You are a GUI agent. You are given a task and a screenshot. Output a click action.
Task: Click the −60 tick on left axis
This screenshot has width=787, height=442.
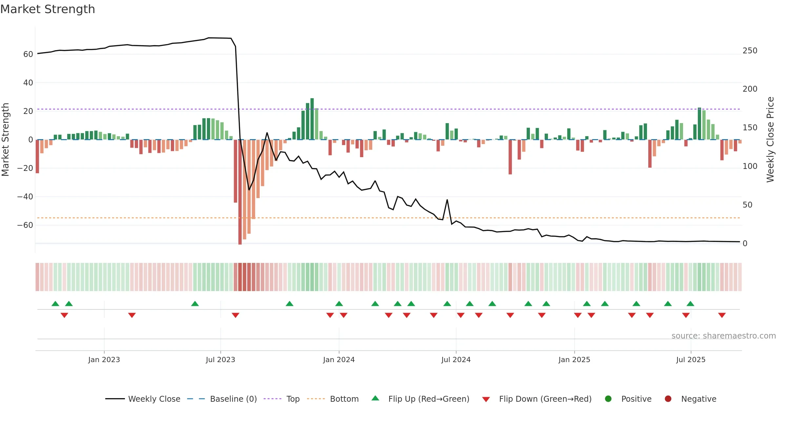coord(25,225)
